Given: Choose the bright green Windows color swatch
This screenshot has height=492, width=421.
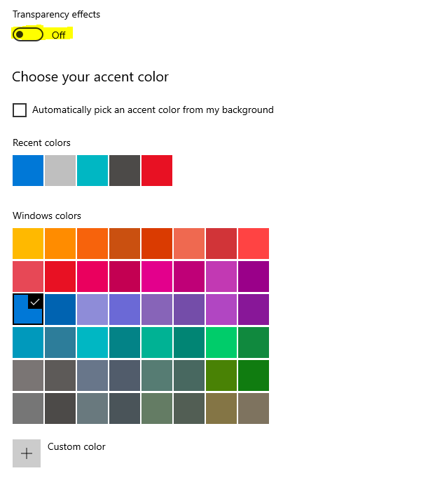Looking at the screenshot, I should pyautogui.click(x=221, y=343).
